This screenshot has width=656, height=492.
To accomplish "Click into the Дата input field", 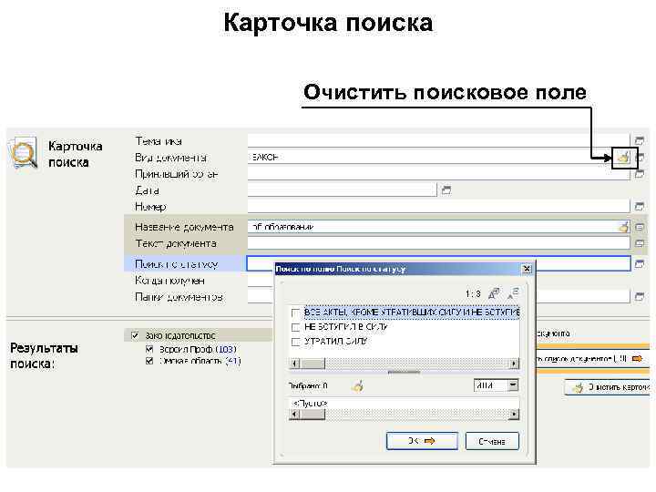I will [343, 190].
